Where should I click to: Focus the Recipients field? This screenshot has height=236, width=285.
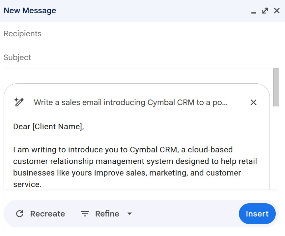[132, 34]
